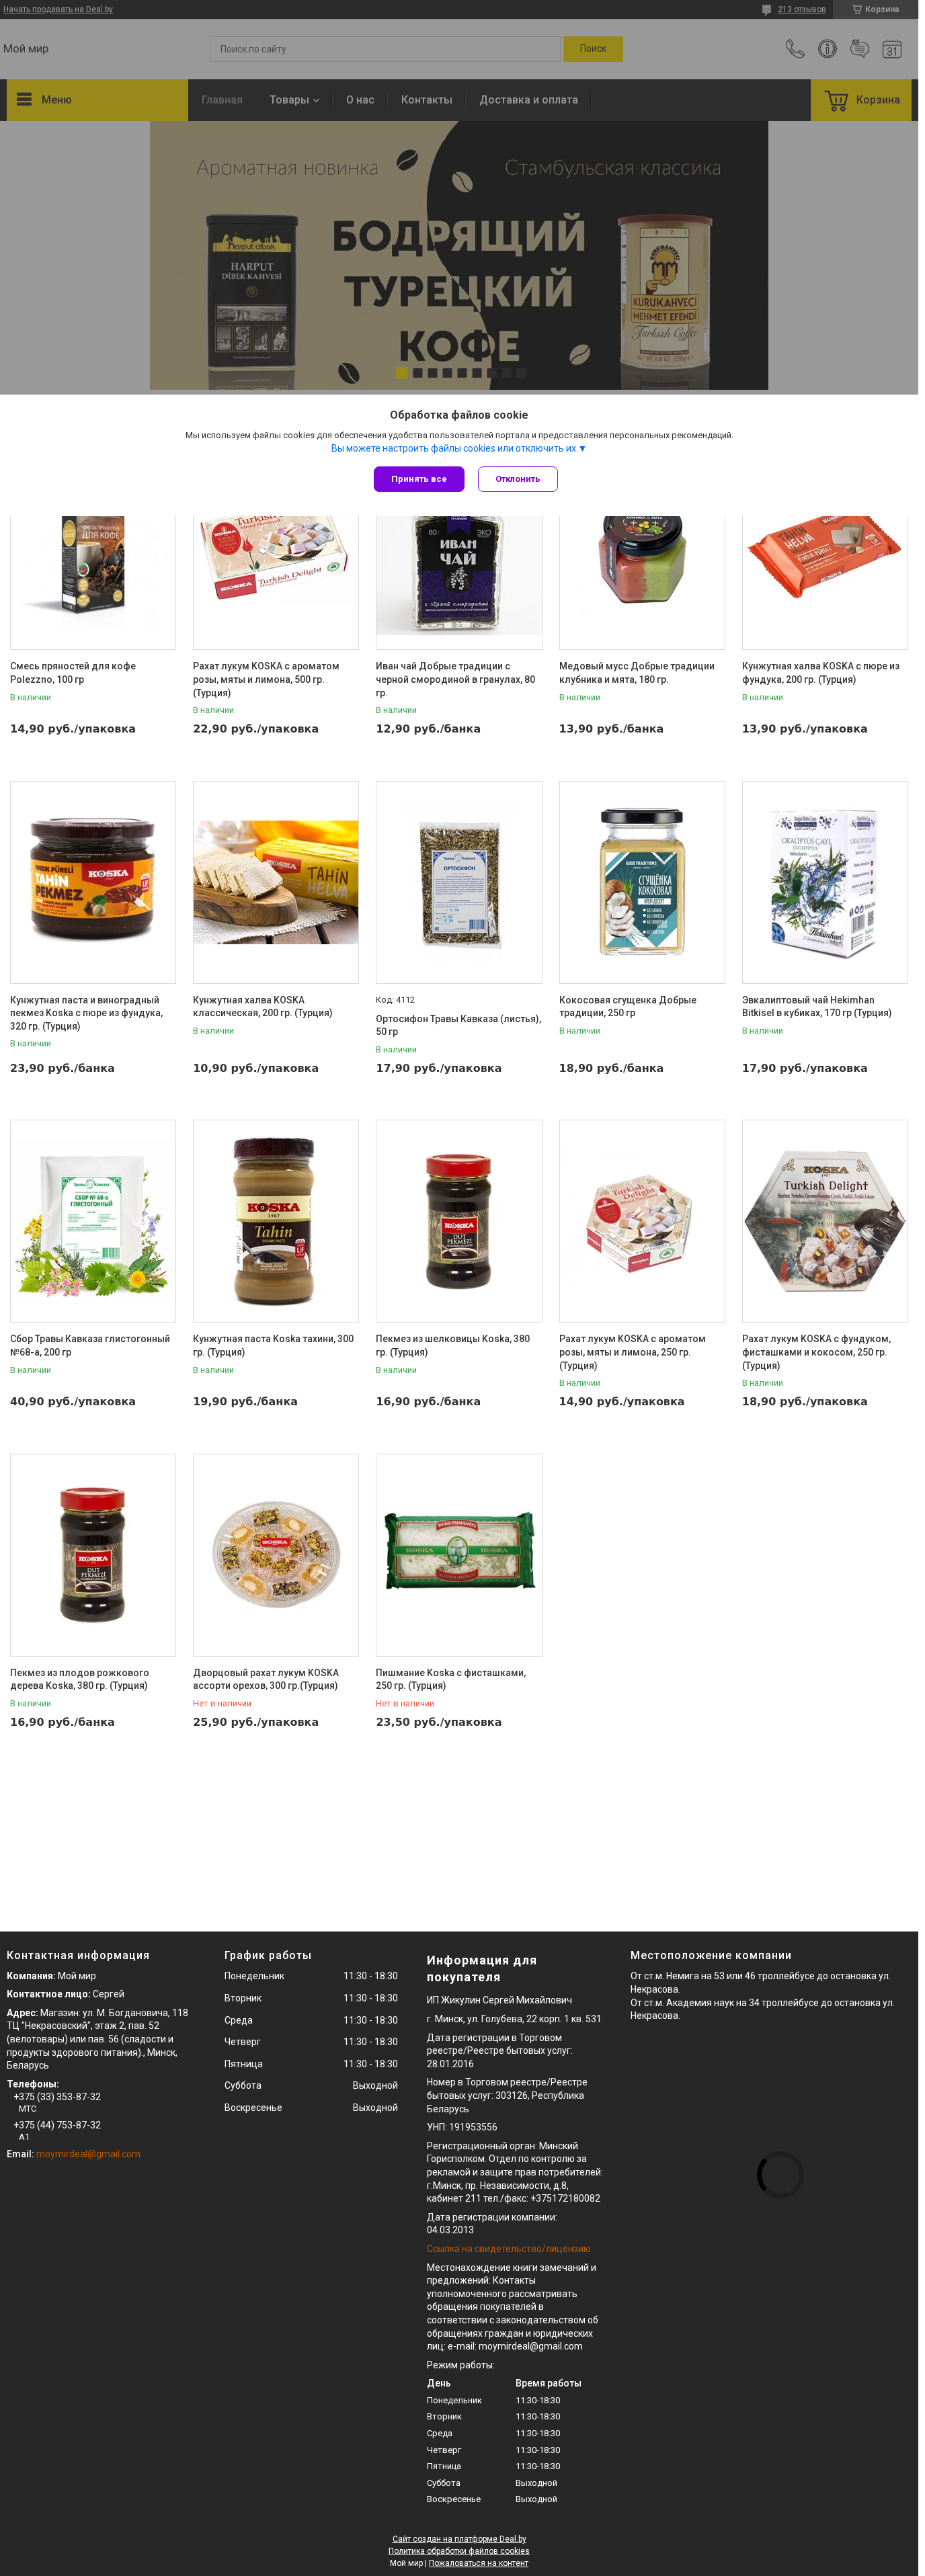Click the cart icon in the top dark bar
Viewport: 925px width, 2576px height.
tap(856, 9)
